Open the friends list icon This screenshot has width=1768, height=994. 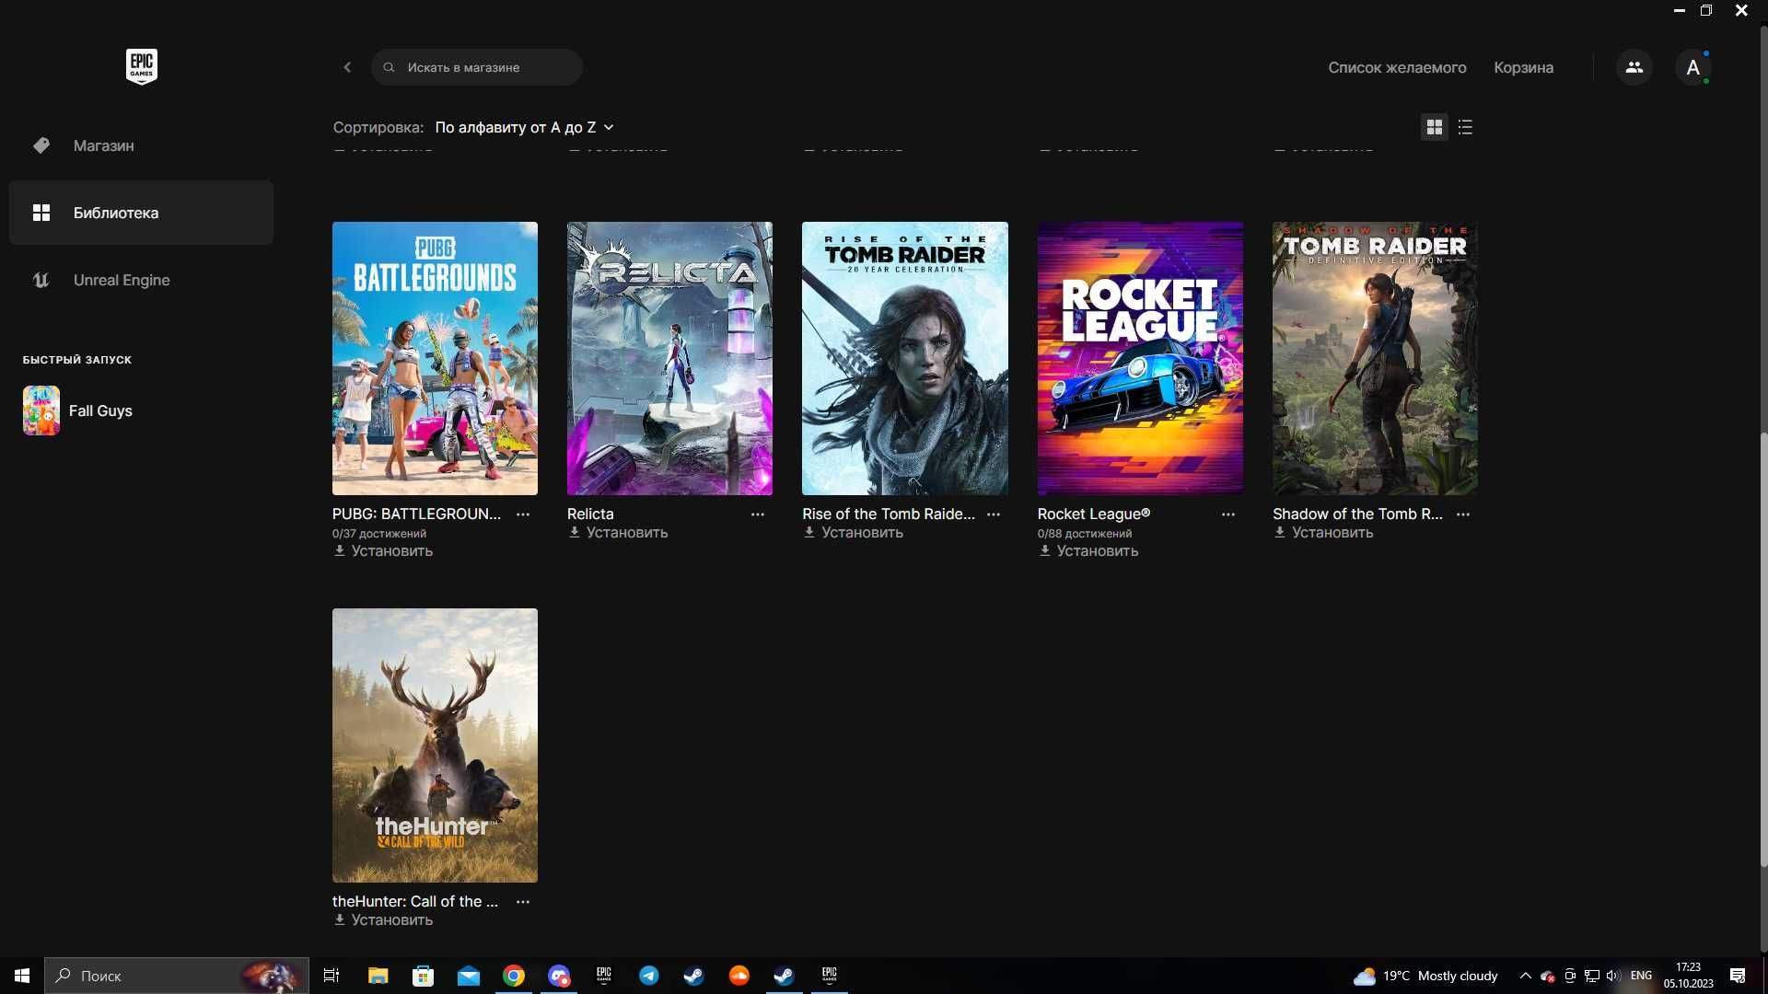[x=1634, y=67]
